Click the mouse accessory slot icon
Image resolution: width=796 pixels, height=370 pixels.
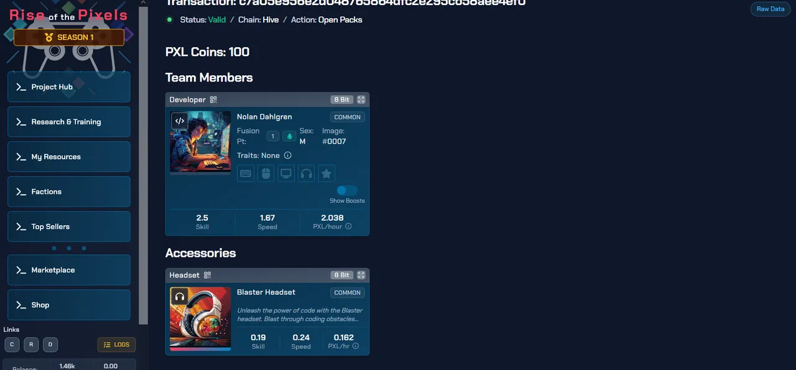pyautogui.click(x=266, y=173)
